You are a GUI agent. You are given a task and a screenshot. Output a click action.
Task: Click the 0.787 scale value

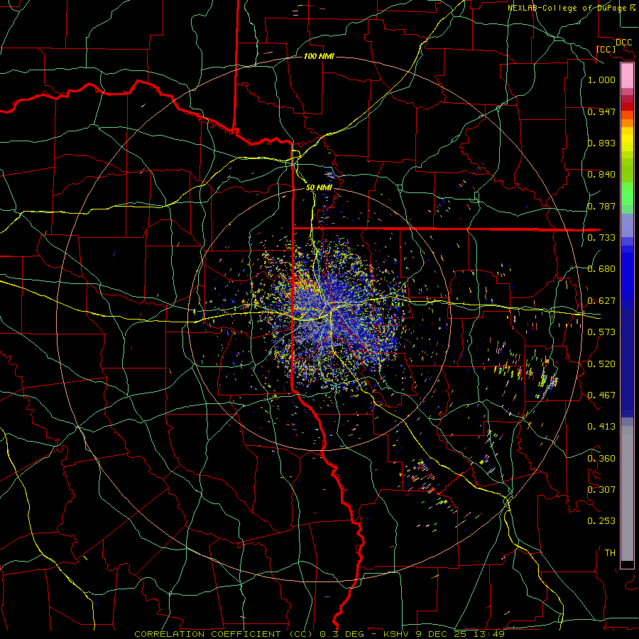pos(601,206)
